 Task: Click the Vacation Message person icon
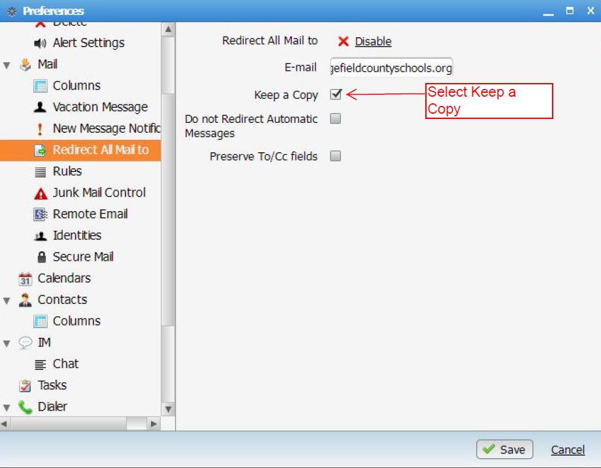[x=41, y=107]
